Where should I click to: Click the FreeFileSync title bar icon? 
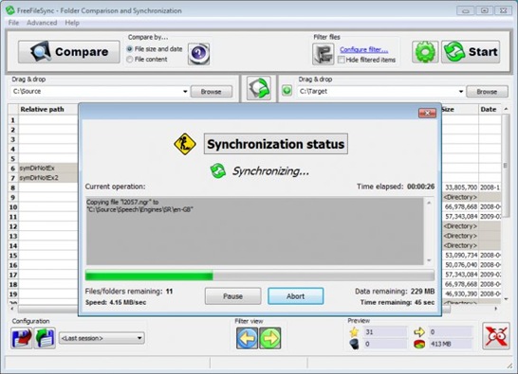coord(10,10)
